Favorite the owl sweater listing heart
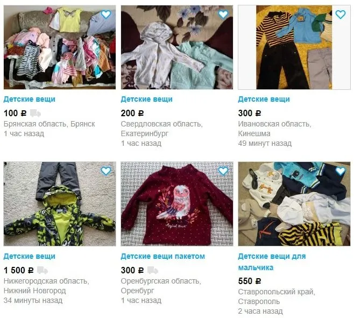The height and width of the screenshot is (318, 354). click(223, 171)
